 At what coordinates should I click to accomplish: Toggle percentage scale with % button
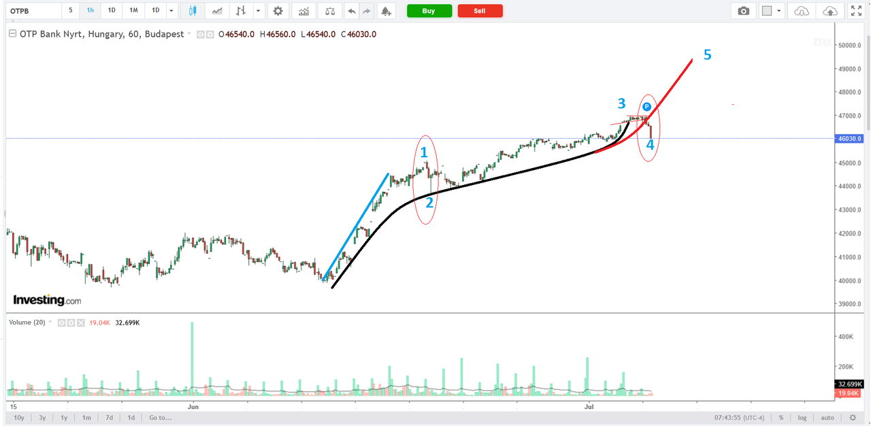click(x=781, y=418)
